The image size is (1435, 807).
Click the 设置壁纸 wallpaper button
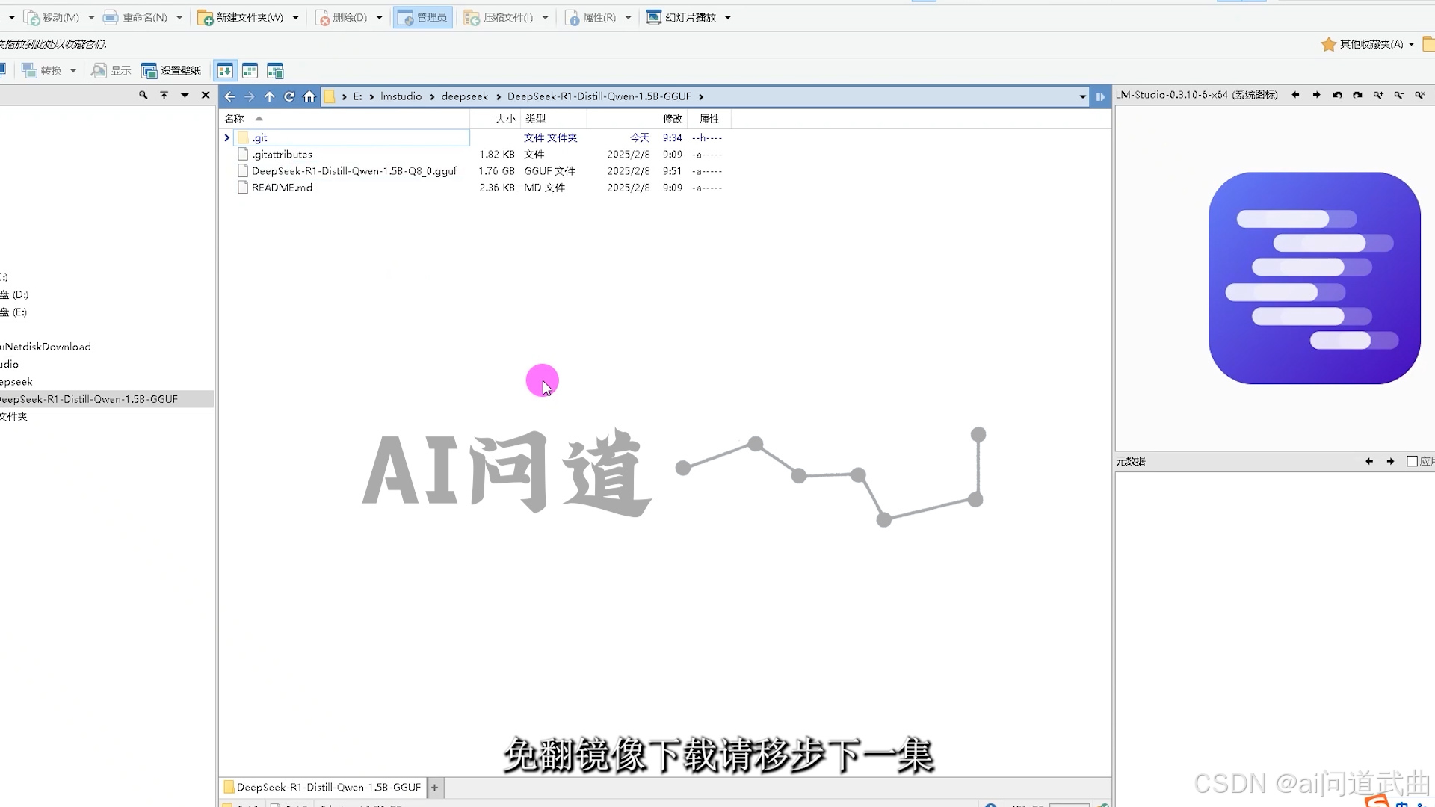pos(172,71)
